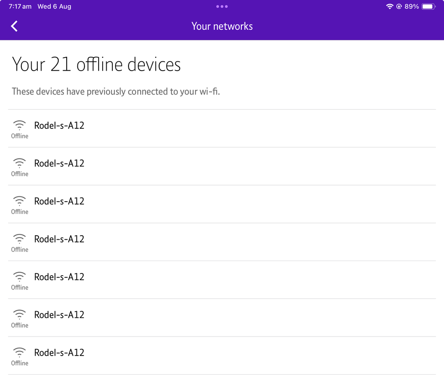Tap the orientation lock status icon
The width and height of the screenshot is (444, 384).
click(x=399, y=7)
